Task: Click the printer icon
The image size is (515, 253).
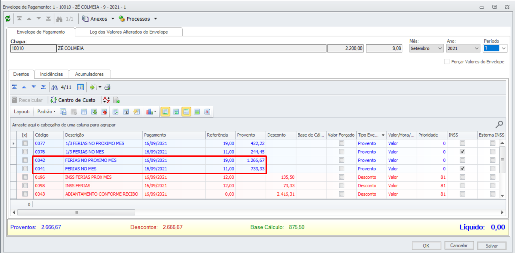Action: 108,87
